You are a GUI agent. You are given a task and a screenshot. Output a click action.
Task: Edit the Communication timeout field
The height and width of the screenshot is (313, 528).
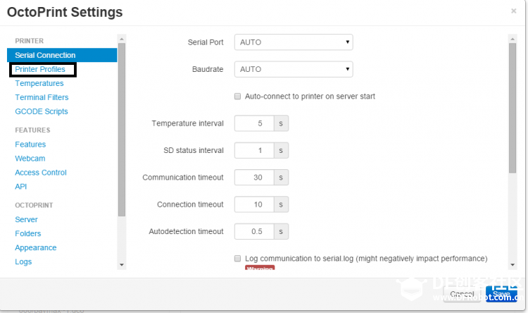pos(254,178)
